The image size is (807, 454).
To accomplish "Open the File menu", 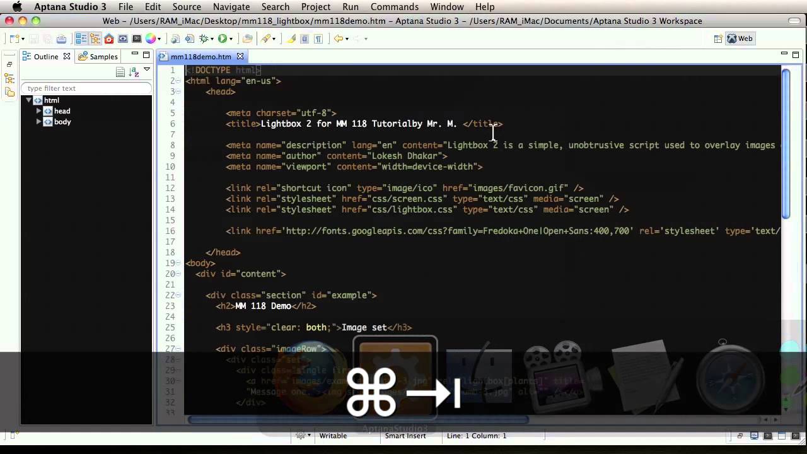I will pyautogui.click(x=125, y=7).
